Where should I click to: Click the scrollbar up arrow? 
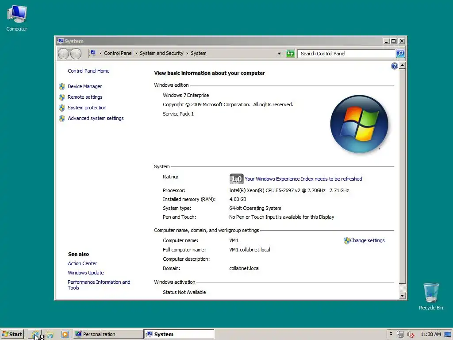pyautogui.click(x=402, y=66)
